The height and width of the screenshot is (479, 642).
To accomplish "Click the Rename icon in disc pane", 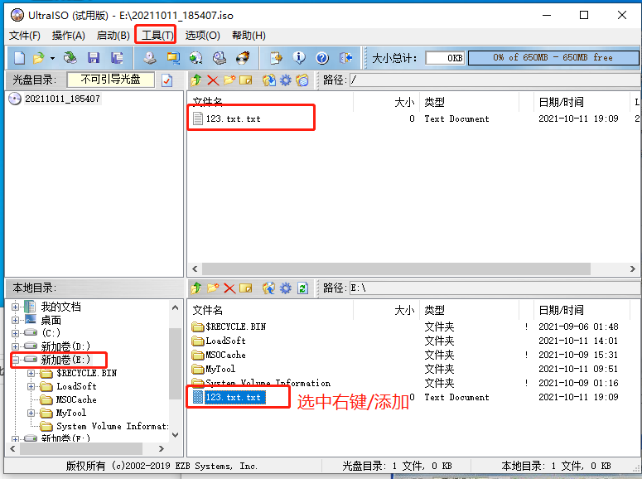I will tap(246, 80).
